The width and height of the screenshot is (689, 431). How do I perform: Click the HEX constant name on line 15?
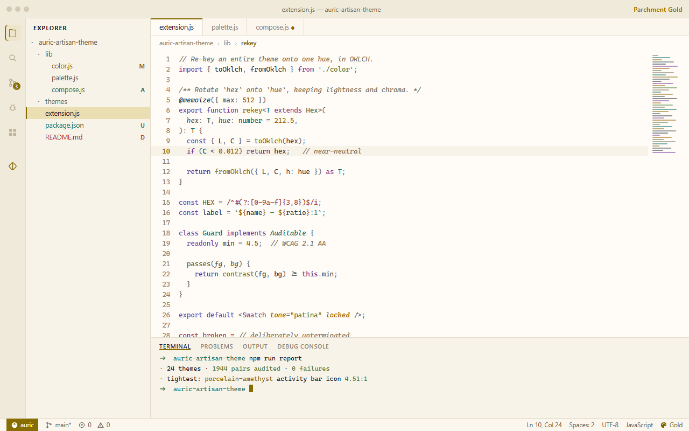pos(209,203)
